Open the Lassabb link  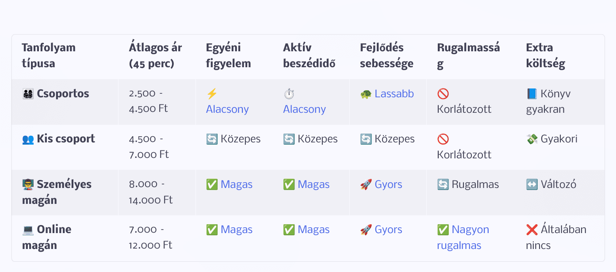point(394,94)
